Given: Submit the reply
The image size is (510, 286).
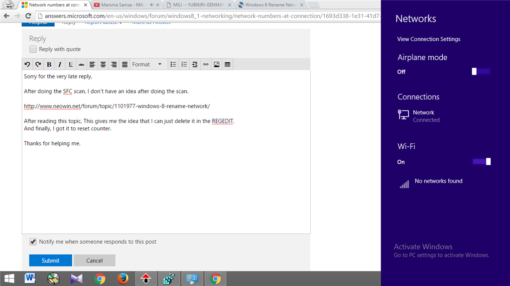Looking at the screenshot, I should [x=50, y=260].
